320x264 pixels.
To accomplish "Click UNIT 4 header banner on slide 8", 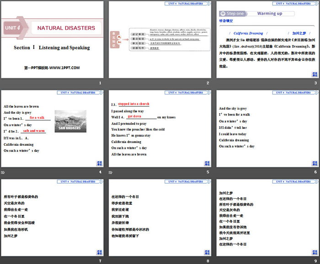I will (x=187, y=181).
